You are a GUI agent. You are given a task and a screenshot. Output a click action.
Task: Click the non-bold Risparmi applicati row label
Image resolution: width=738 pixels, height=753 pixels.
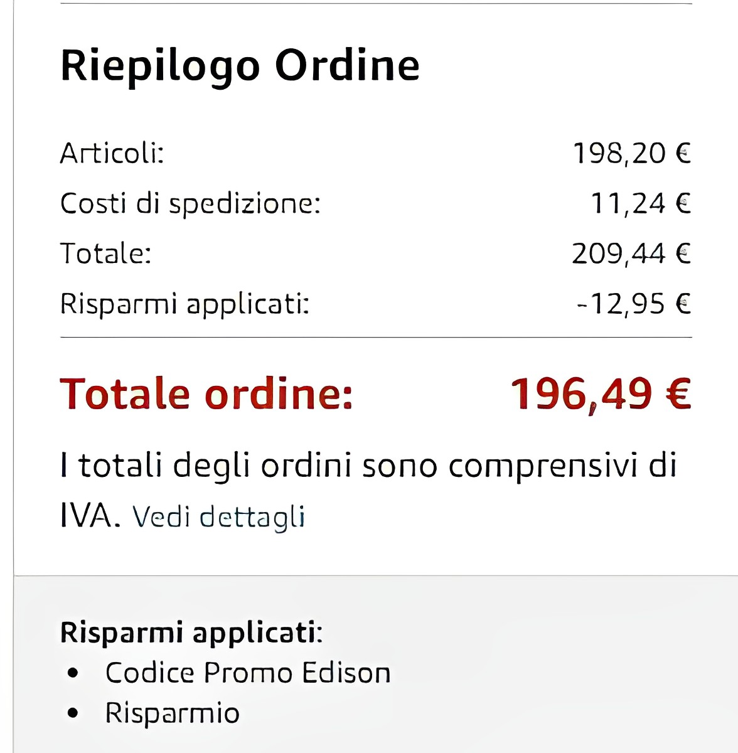pyautogui.click(x=184, y=304)
